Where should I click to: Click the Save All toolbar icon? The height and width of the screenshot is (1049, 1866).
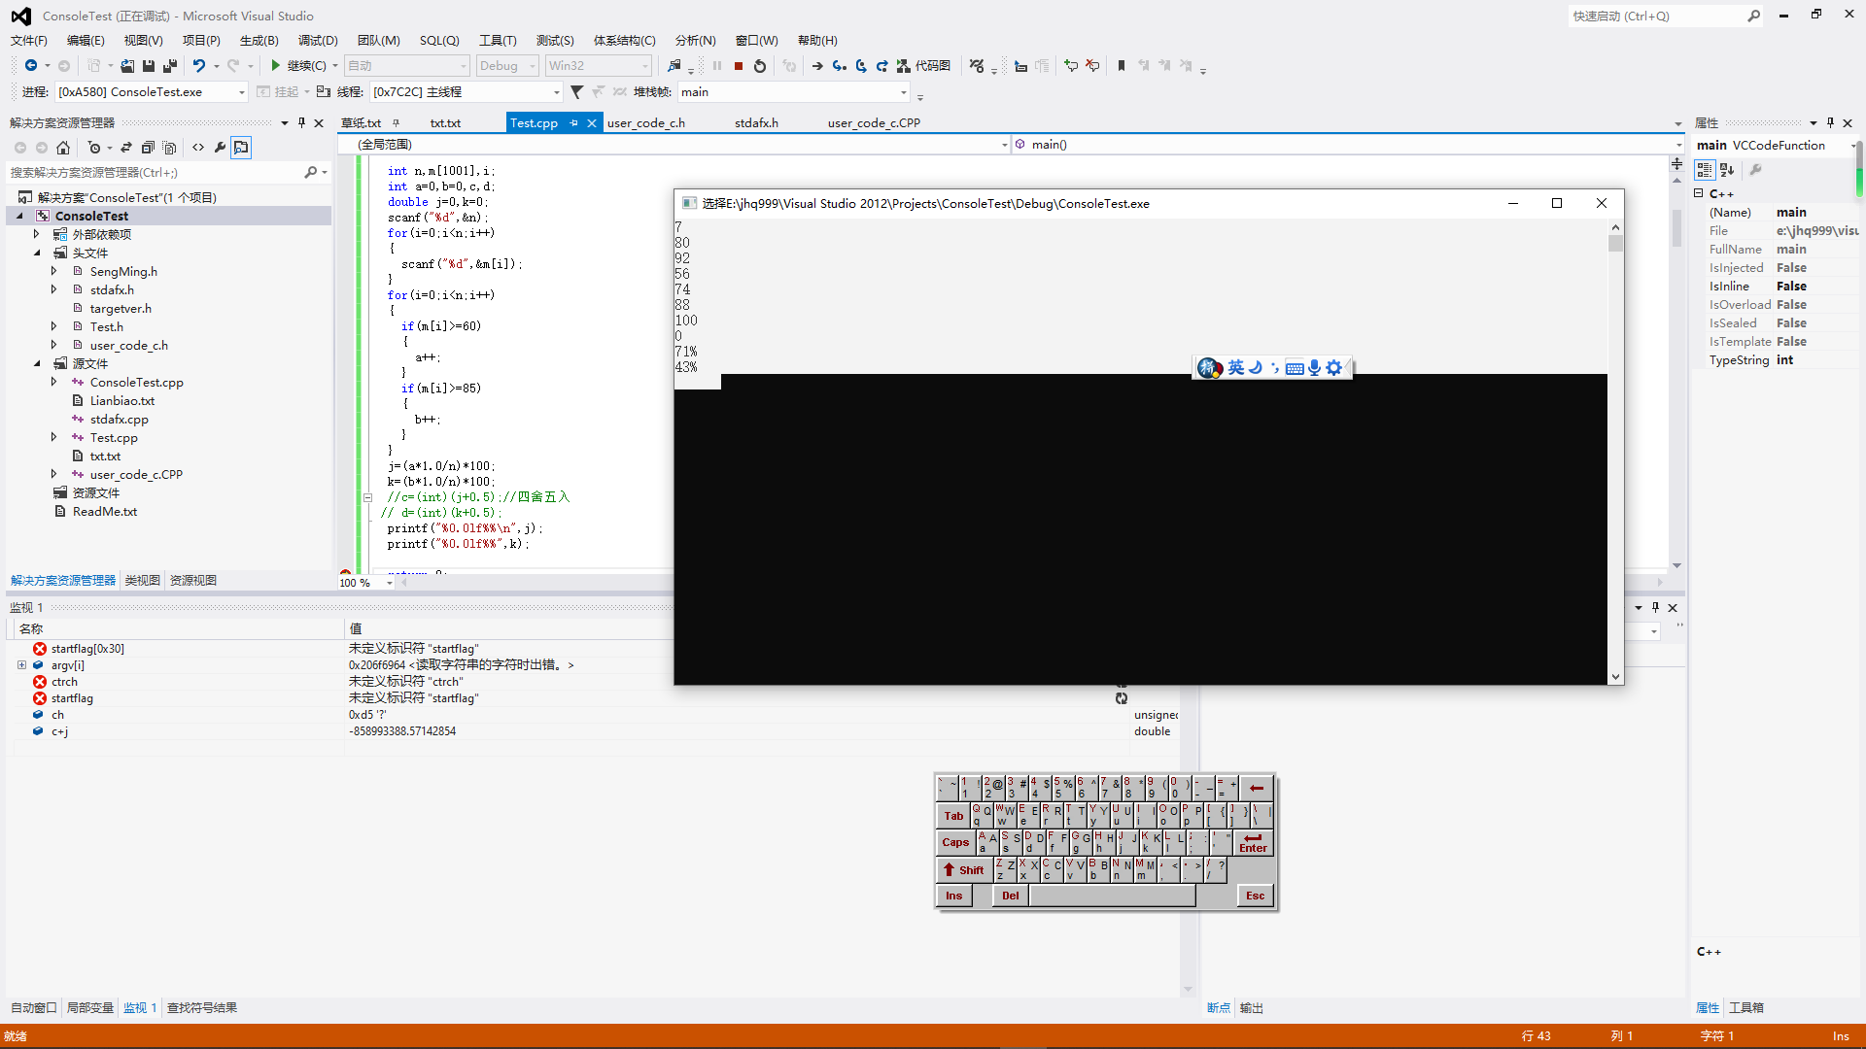[170, 65]
